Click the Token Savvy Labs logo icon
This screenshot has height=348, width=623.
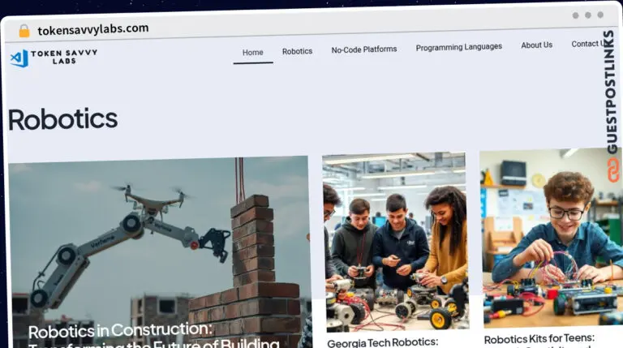tap(19, 58)
